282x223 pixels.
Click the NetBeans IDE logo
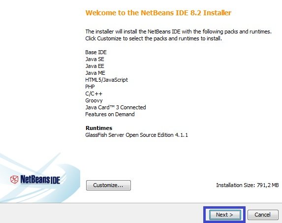coord(35,180)
